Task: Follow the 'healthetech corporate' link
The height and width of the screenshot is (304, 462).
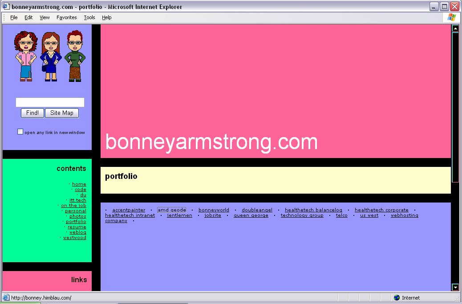Action: click(x=381, y=210)
